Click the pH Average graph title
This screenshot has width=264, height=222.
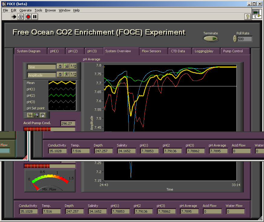pos(91,59)
